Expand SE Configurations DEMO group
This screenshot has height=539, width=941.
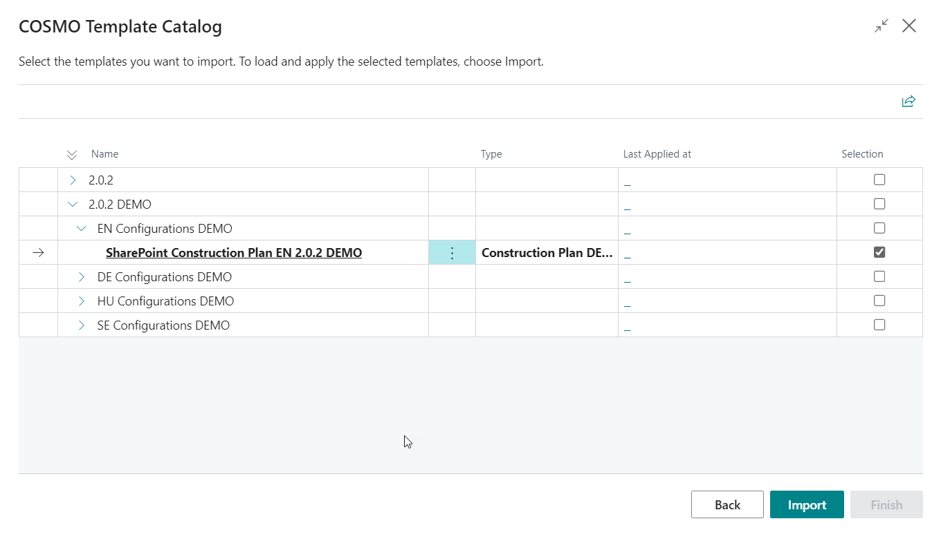(82, 325)
